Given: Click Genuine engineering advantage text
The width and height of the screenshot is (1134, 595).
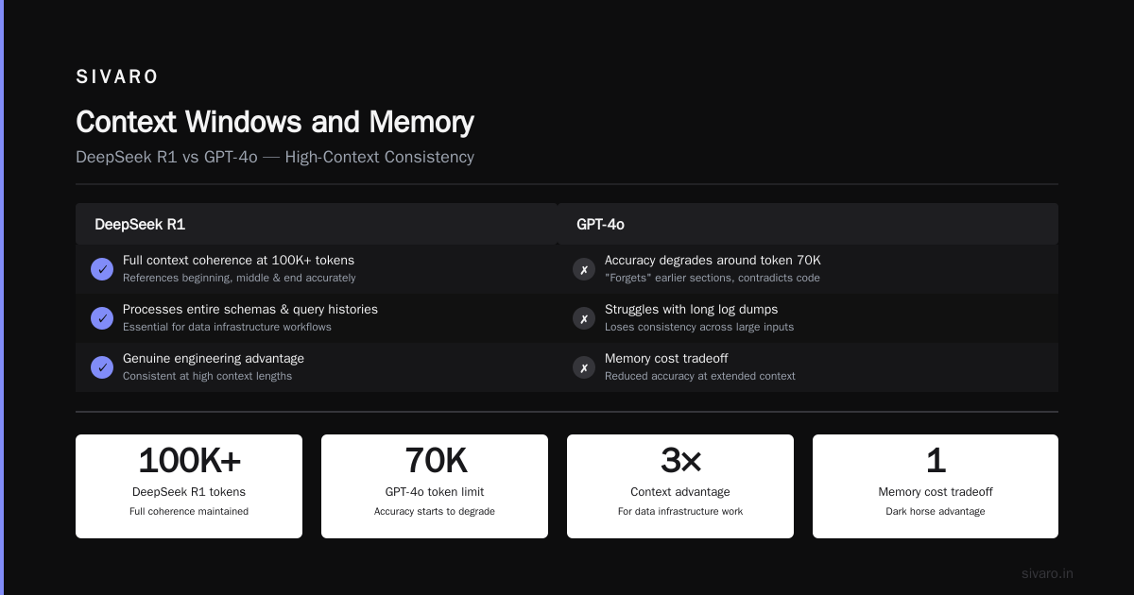Looking at the screenshot, I should pyautogui.click(x=214, y=358).
